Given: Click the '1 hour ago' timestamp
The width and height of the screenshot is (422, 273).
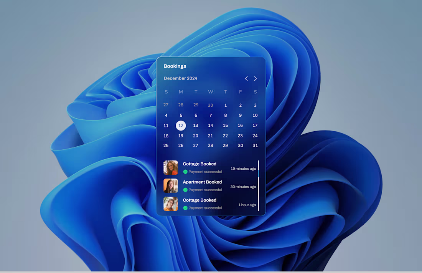Looking at the screenshot, I should click(247, 205).
